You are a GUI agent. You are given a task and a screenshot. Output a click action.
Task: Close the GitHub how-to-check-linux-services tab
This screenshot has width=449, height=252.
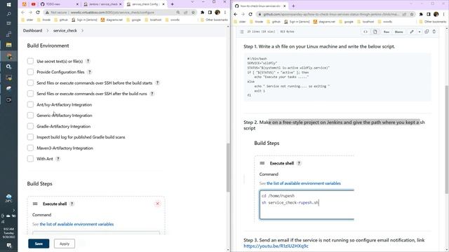tap(285, 6)
